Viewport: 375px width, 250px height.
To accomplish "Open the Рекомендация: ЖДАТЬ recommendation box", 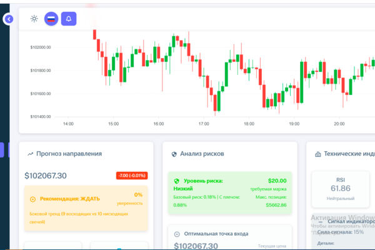I will click(86, 208).
